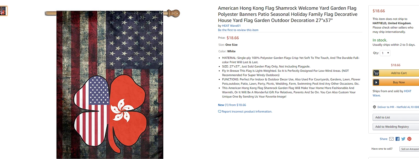419x159 pixels.
Task: Click the report speech bubble icon
Action: 220,111
